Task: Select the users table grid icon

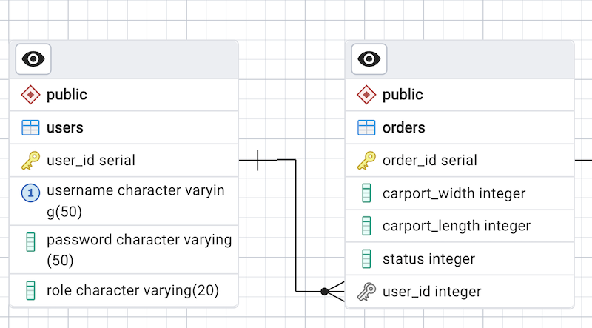Action: tap(30, 127)
